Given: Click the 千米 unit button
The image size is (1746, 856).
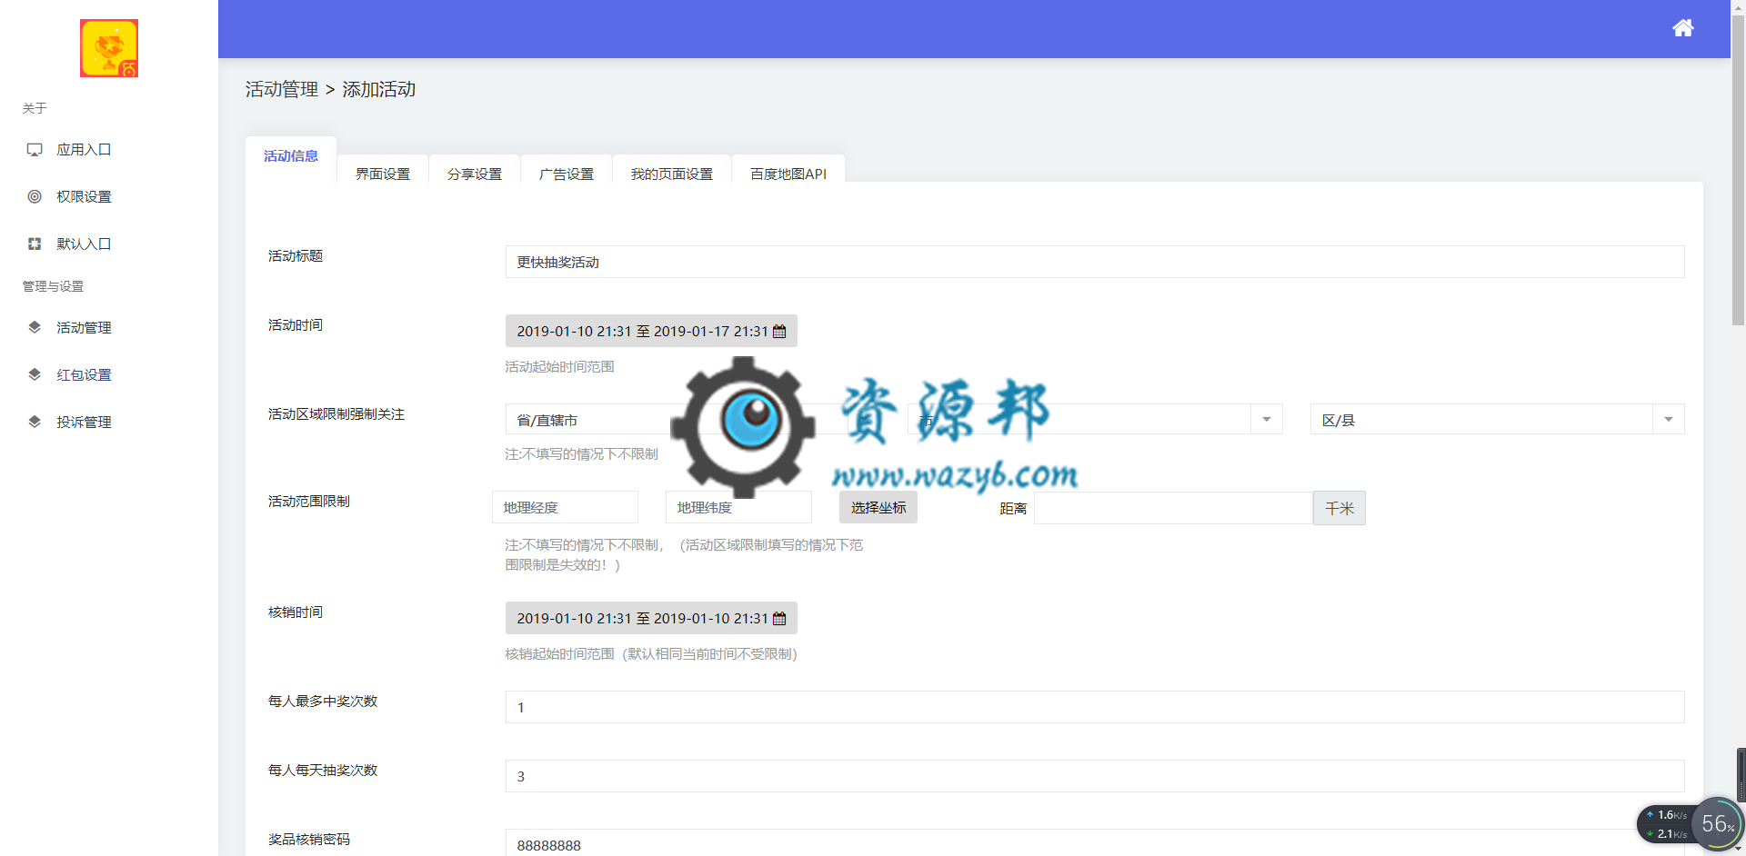Looking at the screenshot, I should (x=1340, y=509).
